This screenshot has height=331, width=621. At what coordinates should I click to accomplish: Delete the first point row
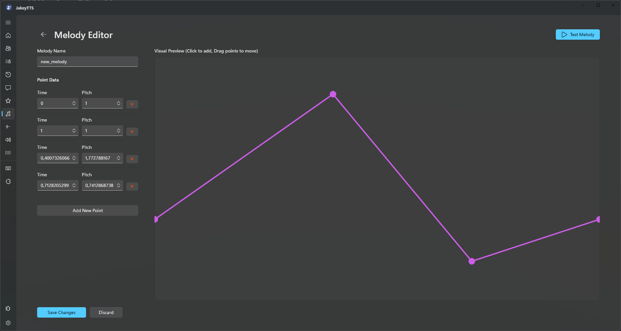pos(132,104)
